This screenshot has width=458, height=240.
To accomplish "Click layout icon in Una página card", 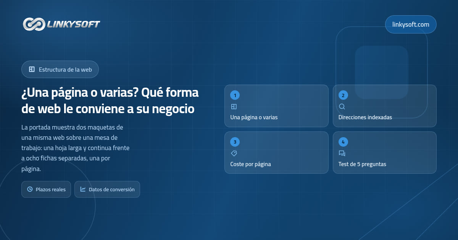I will pyautogui.click(x=234, y=107).
